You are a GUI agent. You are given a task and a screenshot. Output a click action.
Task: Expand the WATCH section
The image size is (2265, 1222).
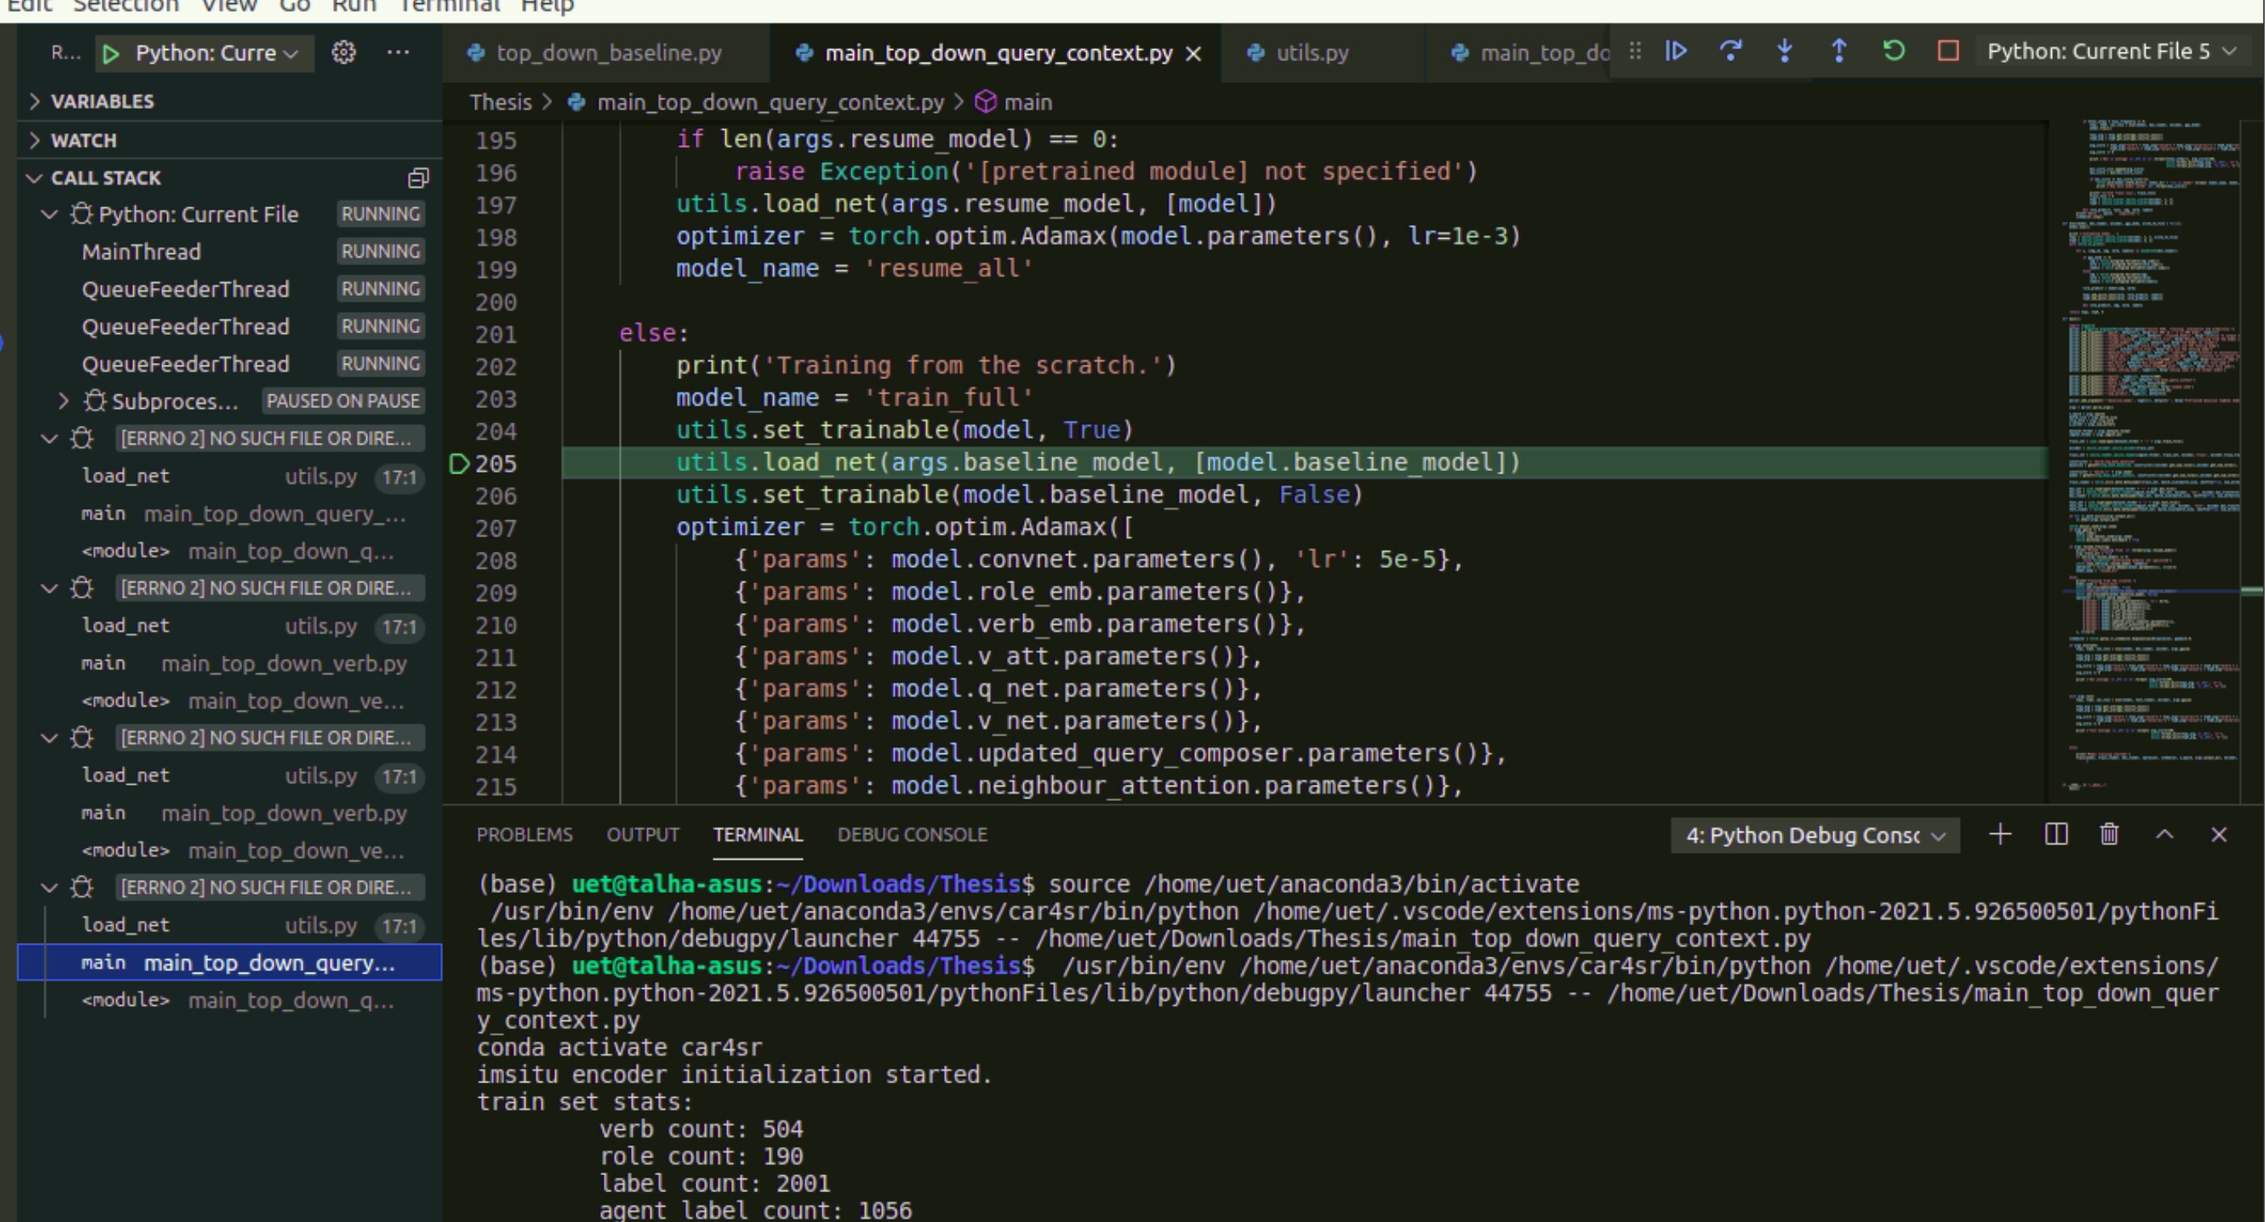[84, 140]
